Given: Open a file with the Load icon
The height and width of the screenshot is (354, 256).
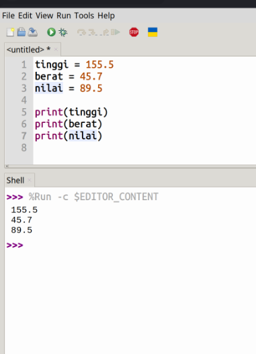Looking at the screenshot, I should click(x=22, y=32).
